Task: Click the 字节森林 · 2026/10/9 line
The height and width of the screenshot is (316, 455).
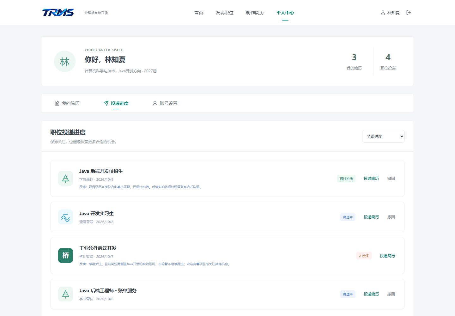Action: tap(96, 179)
